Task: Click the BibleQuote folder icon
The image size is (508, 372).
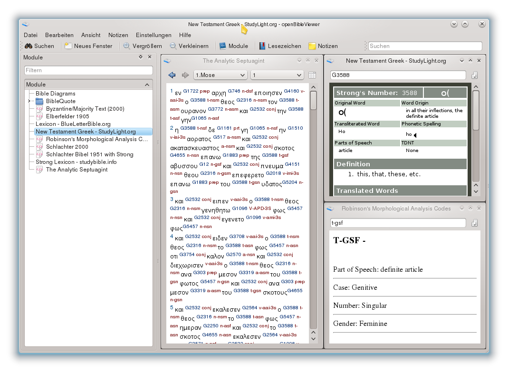Action: tap(39, 101)
